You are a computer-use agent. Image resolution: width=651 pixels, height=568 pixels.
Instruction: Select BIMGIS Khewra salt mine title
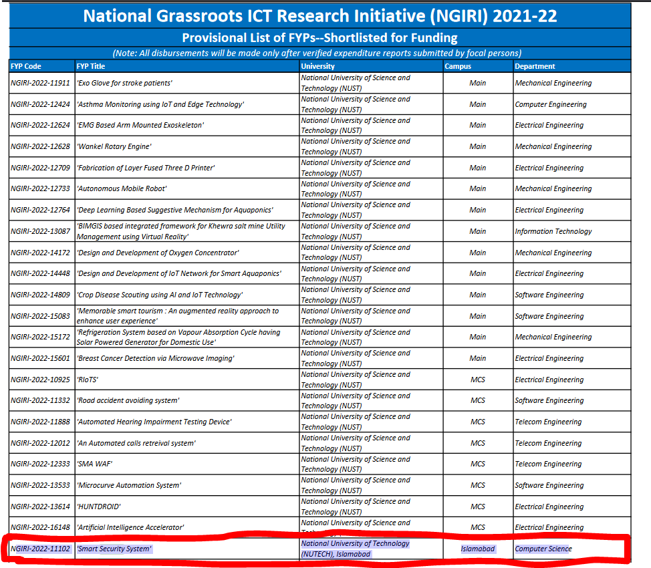coord(181,231)
